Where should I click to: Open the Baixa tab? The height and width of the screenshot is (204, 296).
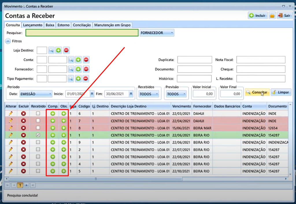click(x=50, y=25)
